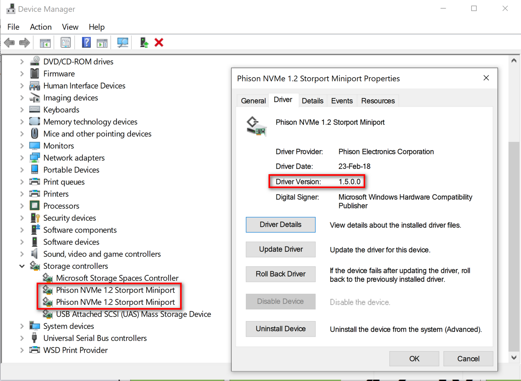Click the Properties toolbar icon
The width and height of the screenshot is (521, 381).
tap(66, 43)
